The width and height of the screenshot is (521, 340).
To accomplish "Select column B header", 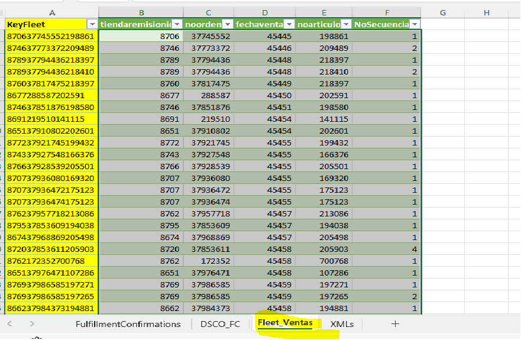I will pyautogui.click(x=141, y=12).
